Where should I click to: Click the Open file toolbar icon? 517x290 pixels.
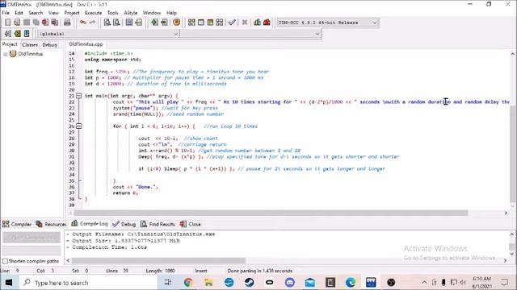[17, 23]
